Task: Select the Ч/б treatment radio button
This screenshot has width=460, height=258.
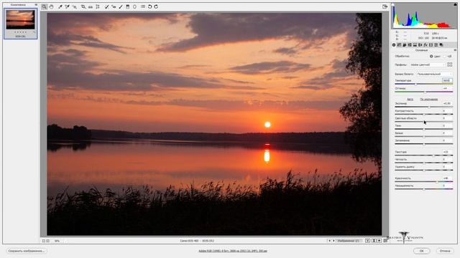Action: (x=444, y=56)
